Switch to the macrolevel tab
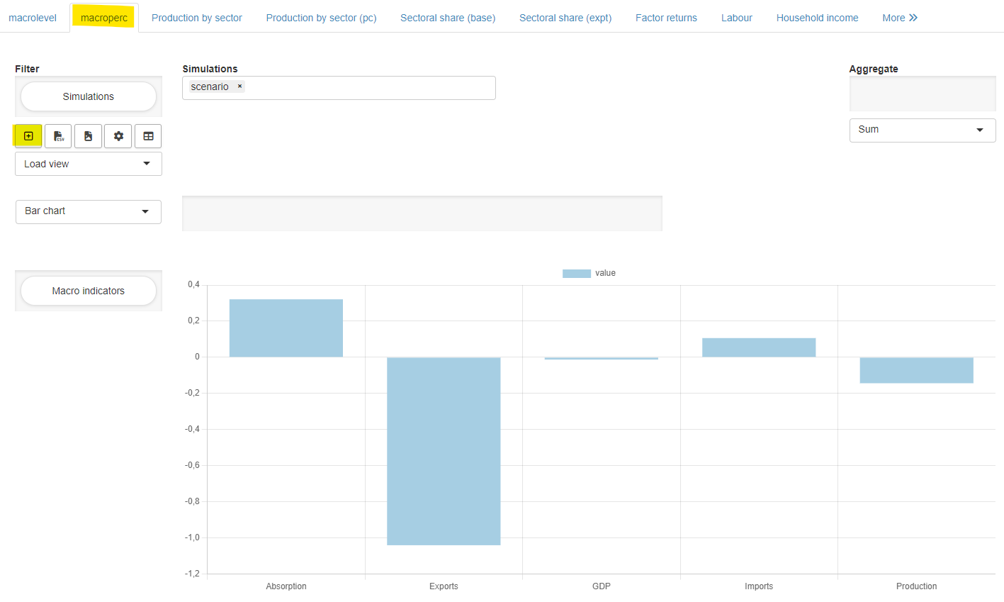Image resolution: width=1004 pixels, height=602 pixels. click(x=33, y=17)
